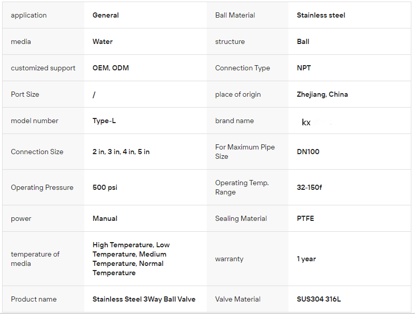This screenshot has height=314, width=415.
Task: Click the 'Manual' power value
Action: (105, 218)
